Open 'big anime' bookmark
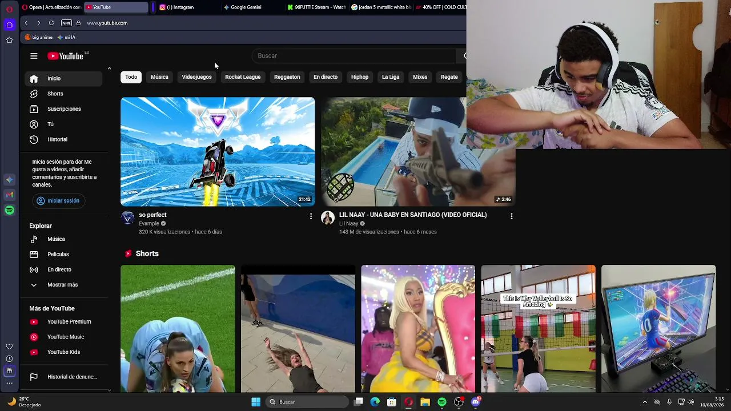This screenshot has height=411, width=731. click(39, 37)
